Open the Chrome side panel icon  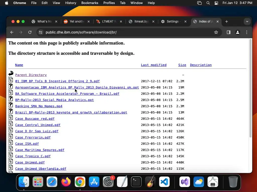click(228, 32)
